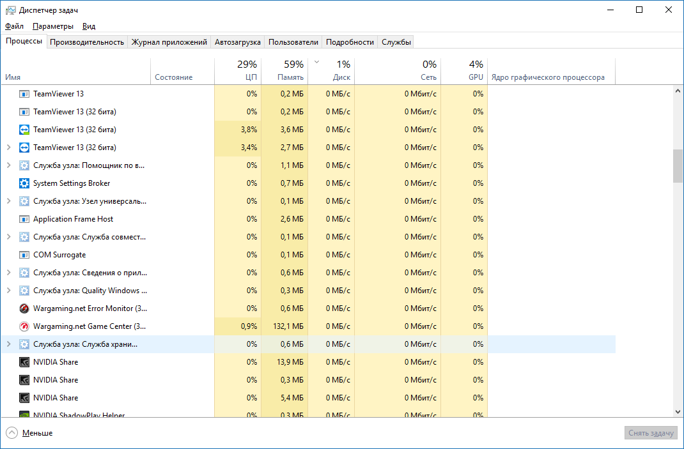Expand the TeamViewer 13 (32 бита) process group
The height and width of the screenshot is (449, 684).
pyautogui.click(x=8, y=148)
